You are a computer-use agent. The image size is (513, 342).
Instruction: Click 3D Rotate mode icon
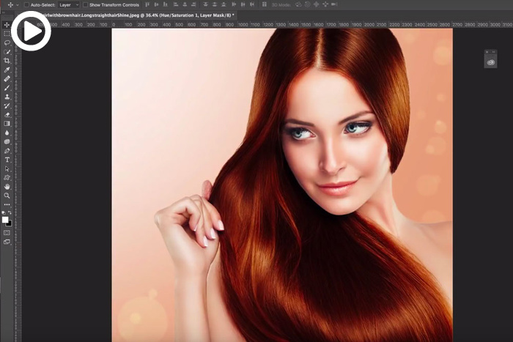pos(298,4)
